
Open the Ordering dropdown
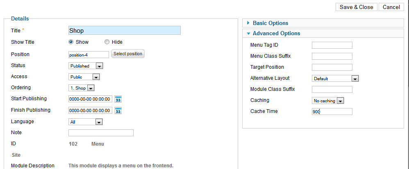click(82, 88)
